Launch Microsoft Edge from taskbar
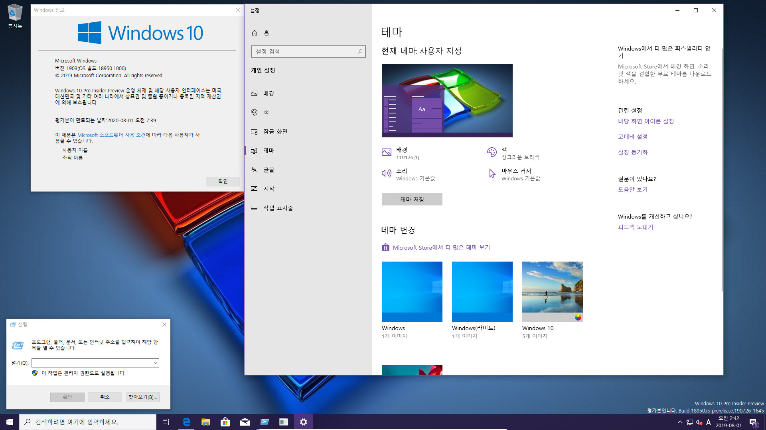766x430 pixels. [186, 422]
